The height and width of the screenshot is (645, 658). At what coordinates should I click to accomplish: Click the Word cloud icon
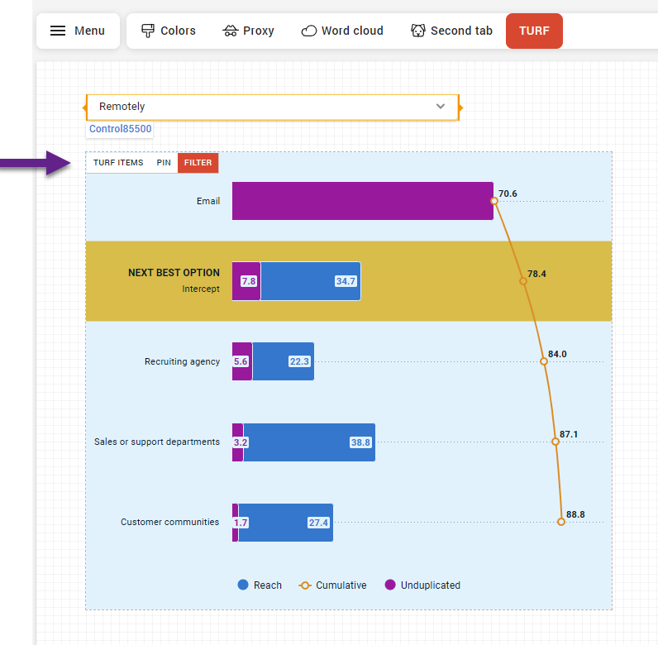pos(308,31)
